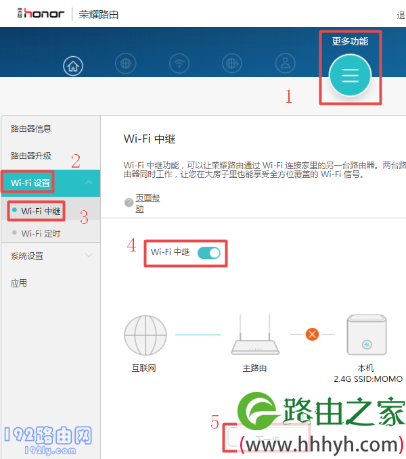Click the 本机 device diagram icon
The width and height of the screenshot is (406, 459).
(367, 335)
